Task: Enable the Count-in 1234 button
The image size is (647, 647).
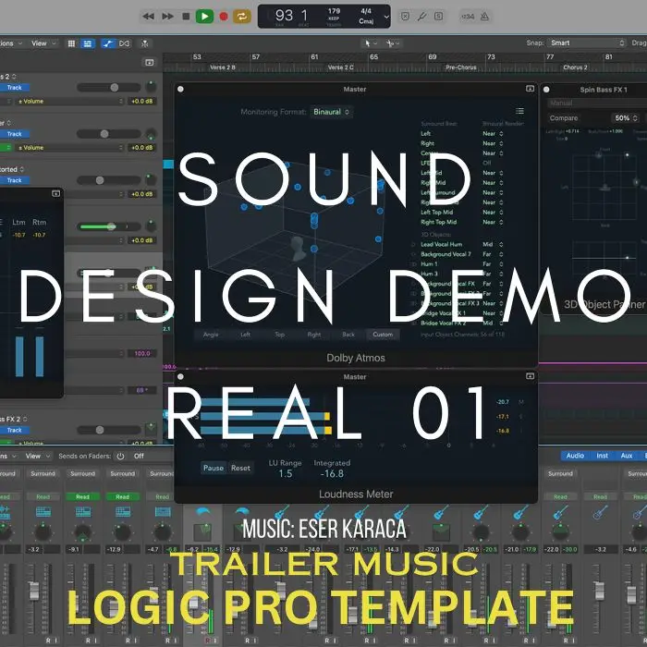Action: point(468,17)
